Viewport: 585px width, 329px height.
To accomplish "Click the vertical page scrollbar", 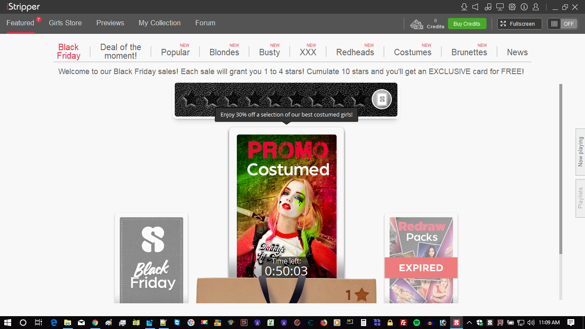I will (x=561, y=169).
